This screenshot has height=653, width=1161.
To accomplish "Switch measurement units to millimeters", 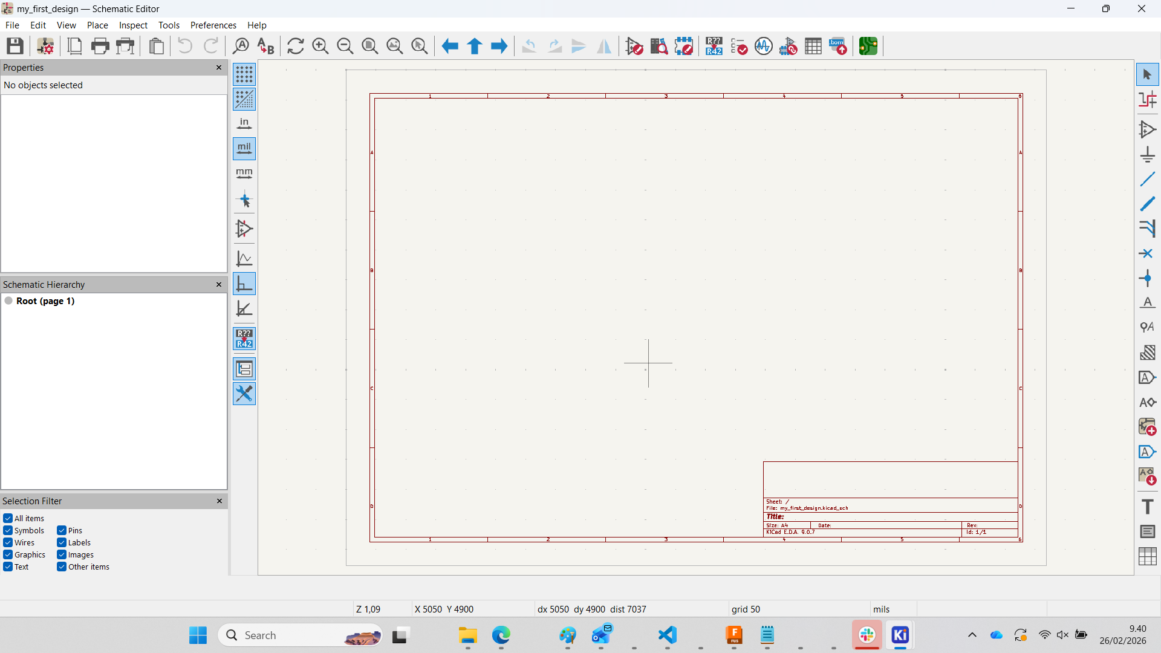I will [244, 174].
